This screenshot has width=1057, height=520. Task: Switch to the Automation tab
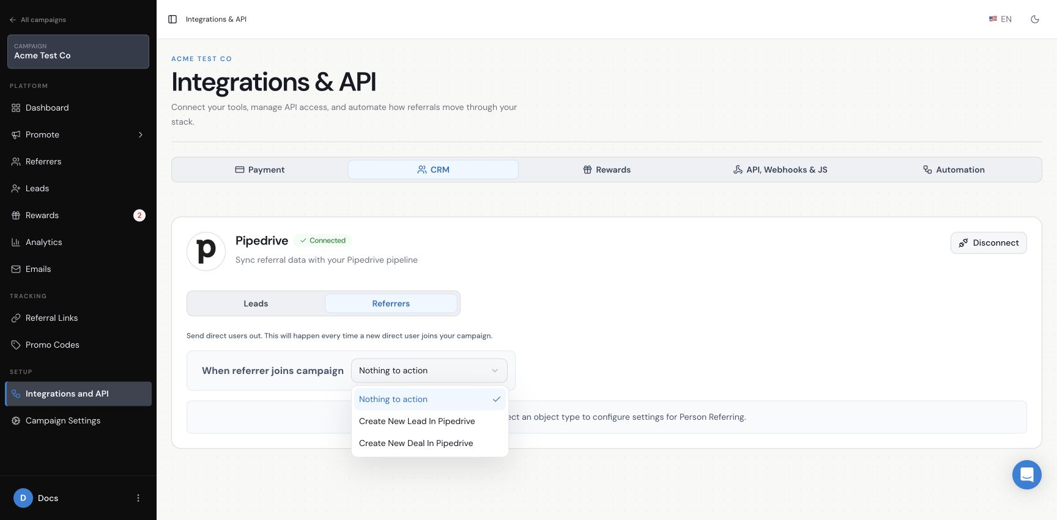(x=954, y=170)
